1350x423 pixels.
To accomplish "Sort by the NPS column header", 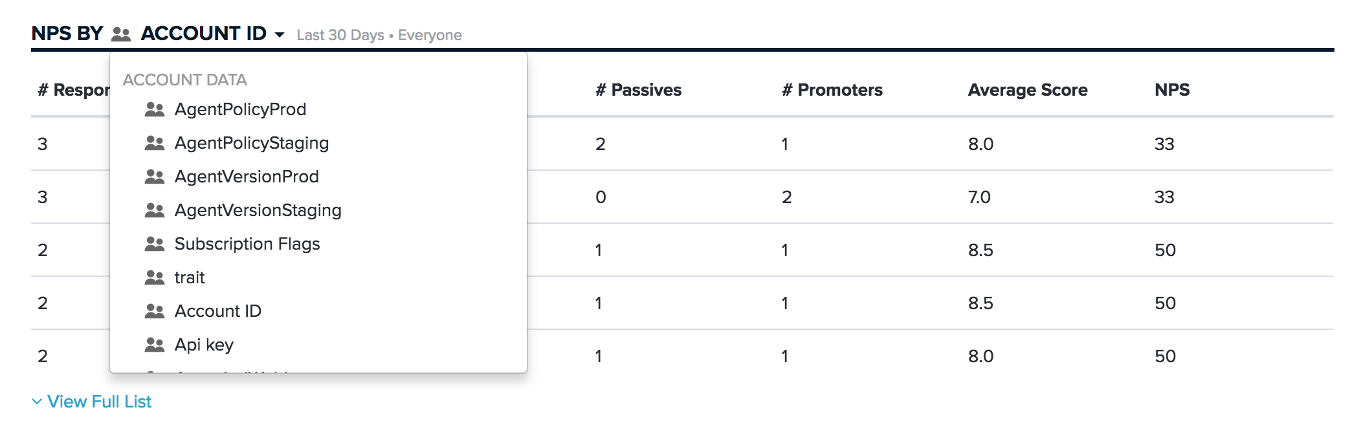I will click(1172, 90).
